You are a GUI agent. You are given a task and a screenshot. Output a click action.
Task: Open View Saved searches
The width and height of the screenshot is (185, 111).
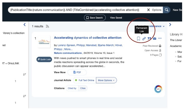pos(116,18)
